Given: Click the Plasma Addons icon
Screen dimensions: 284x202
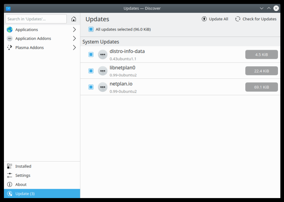Looking at the screenshot, I should (x=10, y=48).
